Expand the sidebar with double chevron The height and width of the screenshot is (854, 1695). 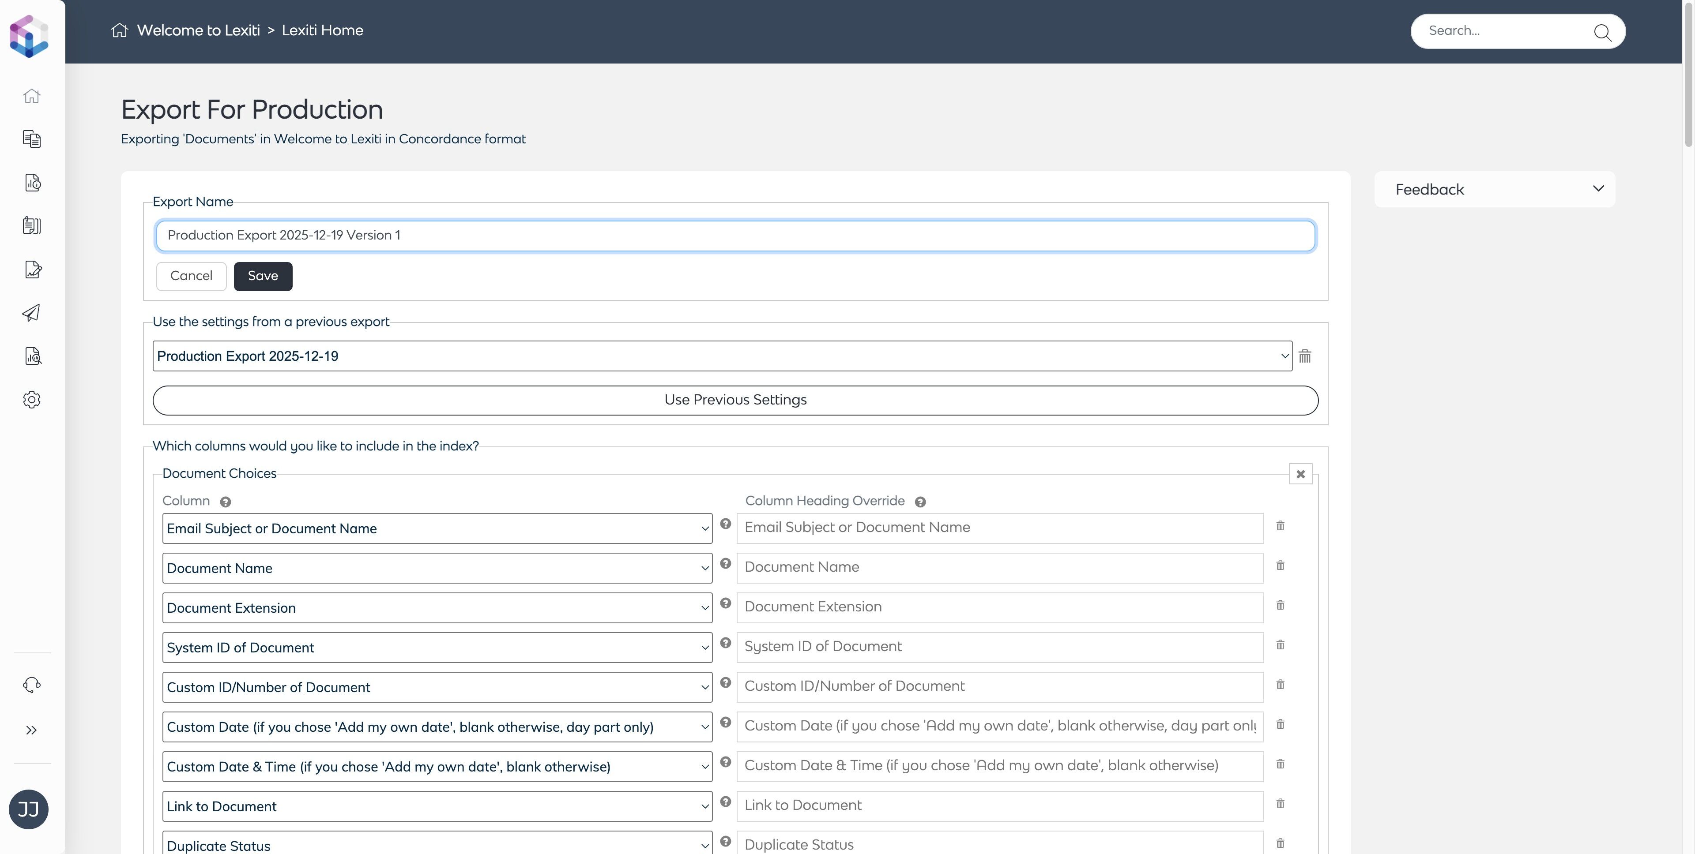[32, 730]
